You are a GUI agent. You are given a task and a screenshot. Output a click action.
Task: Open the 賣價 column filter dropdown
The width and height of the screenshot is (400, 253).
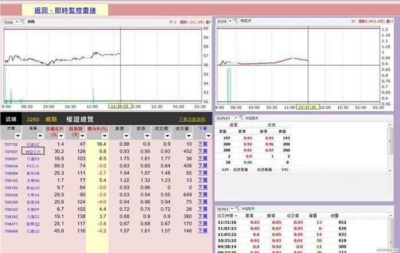click(147, 136)
